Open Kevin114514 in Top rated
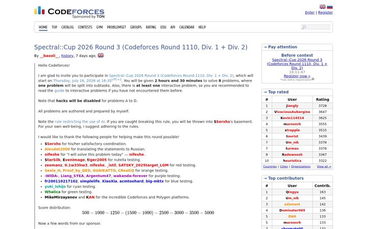Image resolution: width=367 pixels, height=229 pixels. click(x=292, y=118)
